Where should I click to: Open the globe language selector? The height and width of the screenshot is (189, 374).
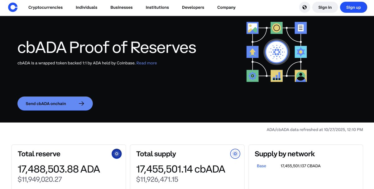[x=304, y=7]
